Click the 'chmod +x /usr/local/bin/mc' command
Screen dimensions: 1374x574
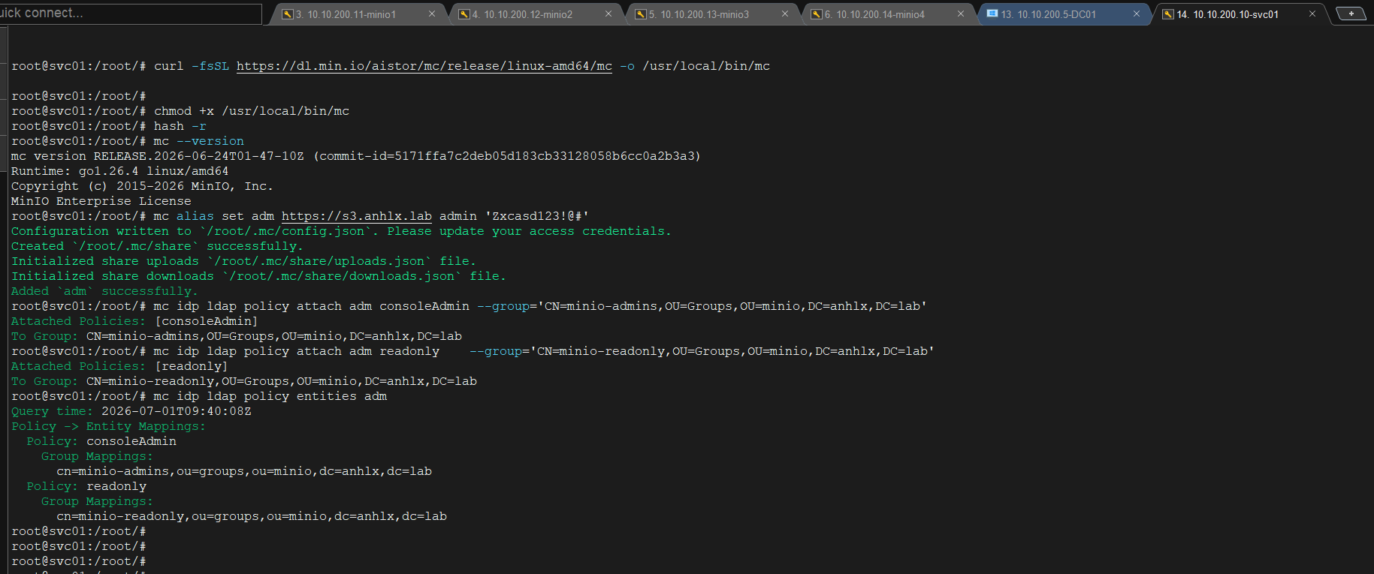click(252, 111)
